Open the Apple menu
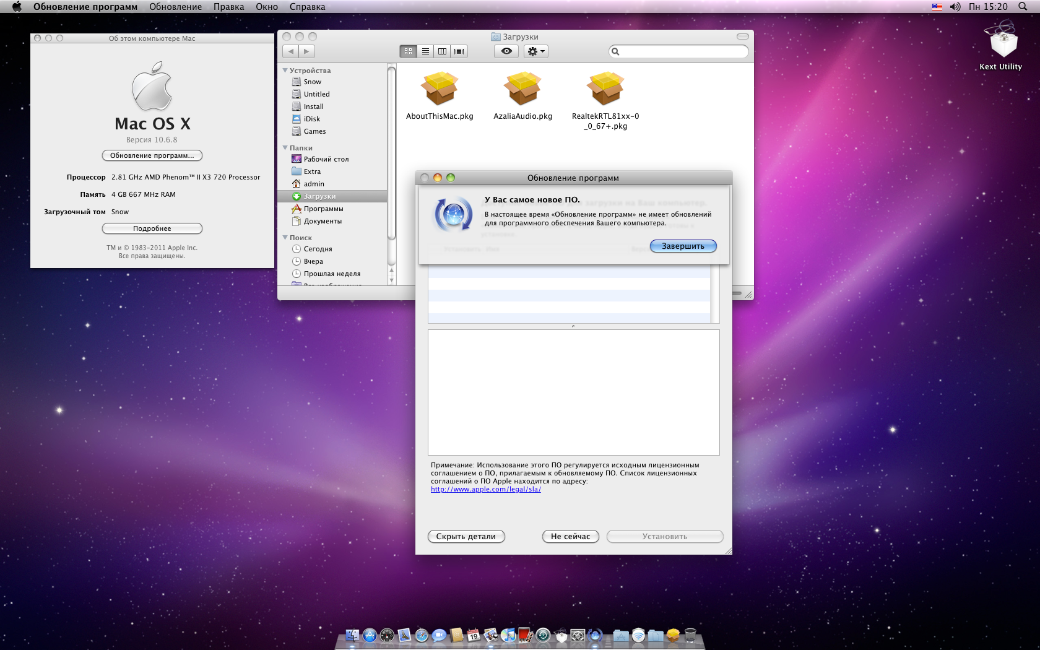Viewport: 1040px width, 650px height. tap(17, 7)
